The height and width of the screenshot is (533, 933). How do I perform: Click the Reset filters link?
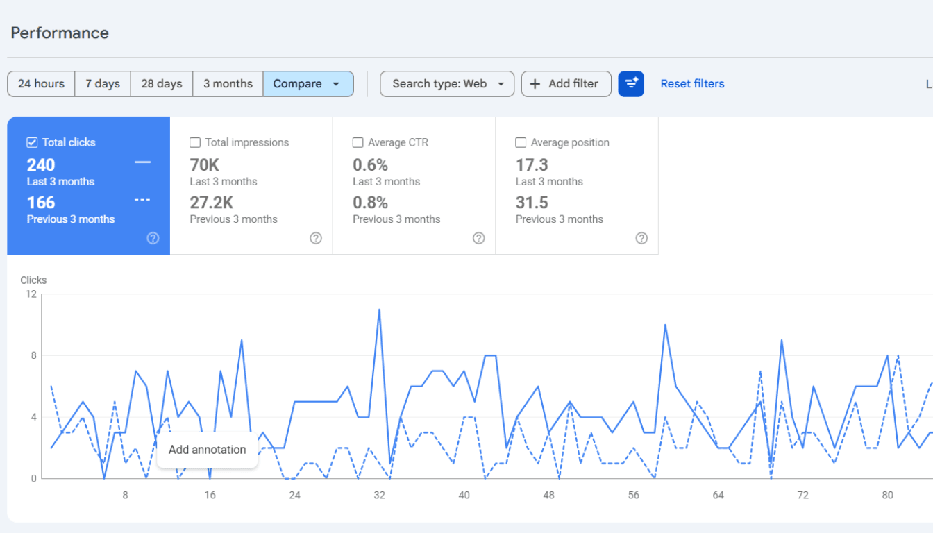point(692,84)
